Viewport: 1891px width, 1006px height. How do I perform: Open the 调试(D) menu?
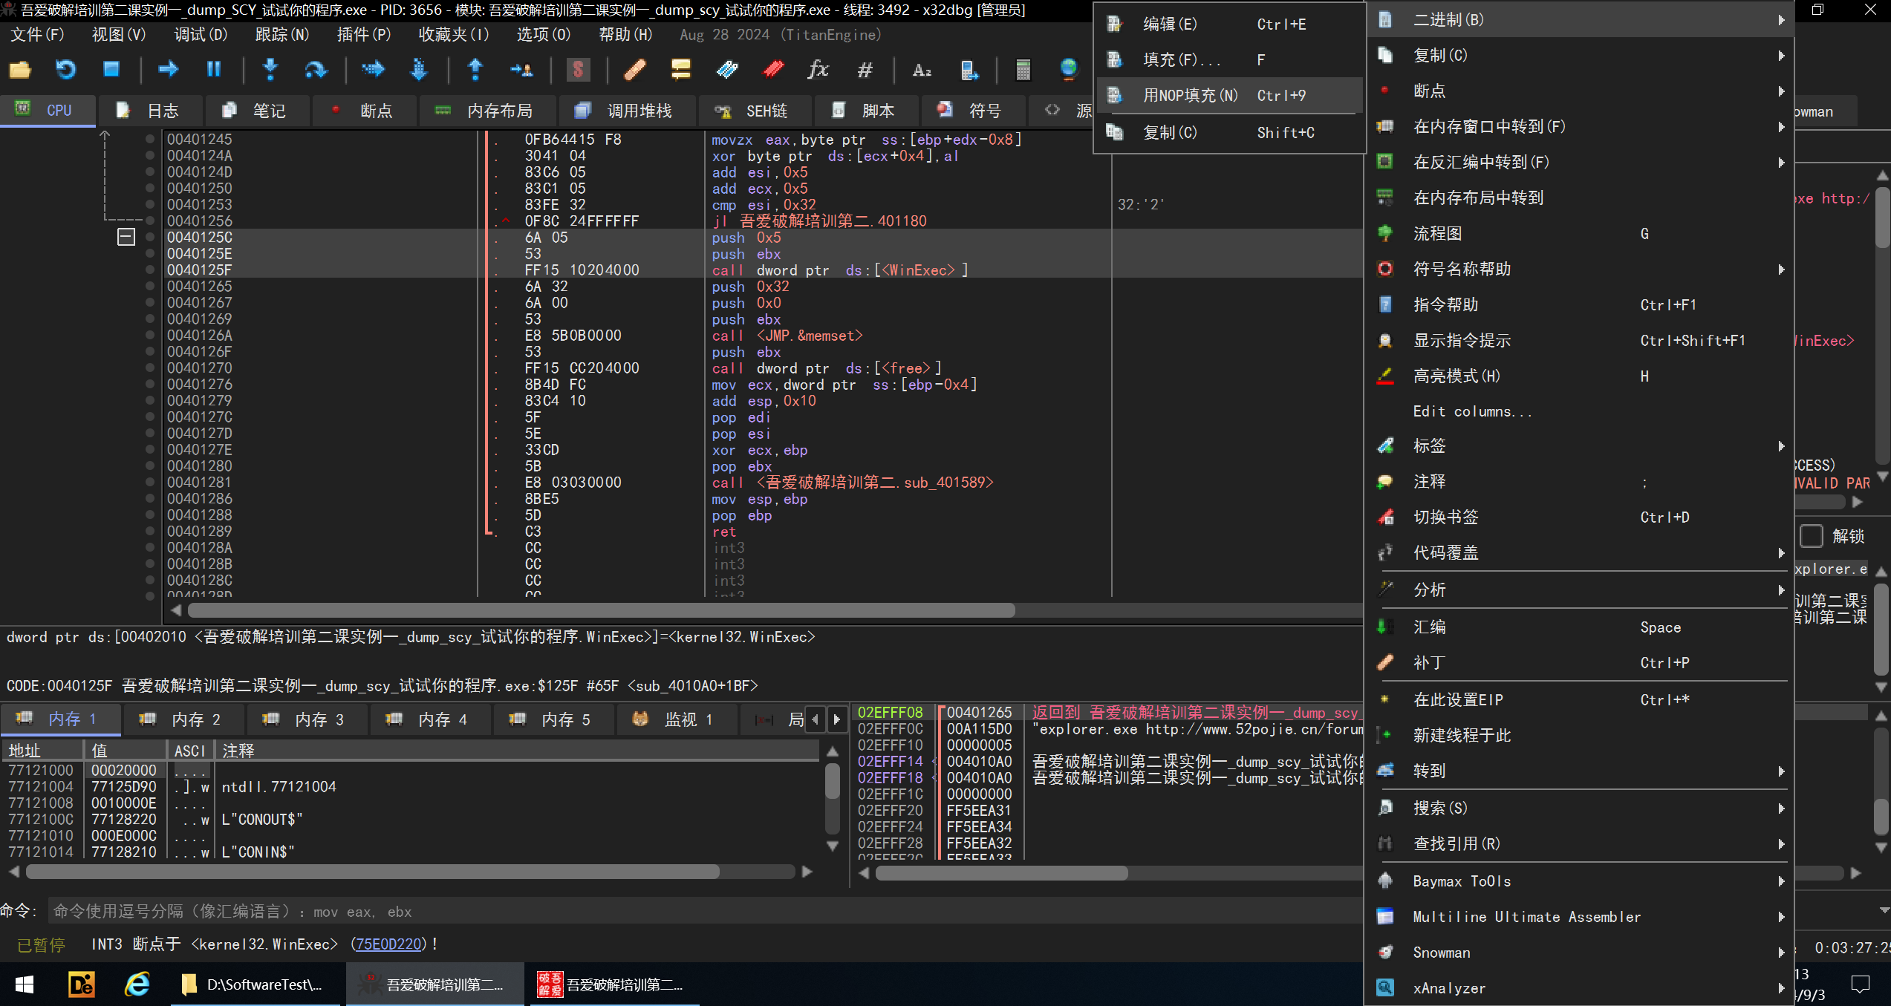point(201,35)
